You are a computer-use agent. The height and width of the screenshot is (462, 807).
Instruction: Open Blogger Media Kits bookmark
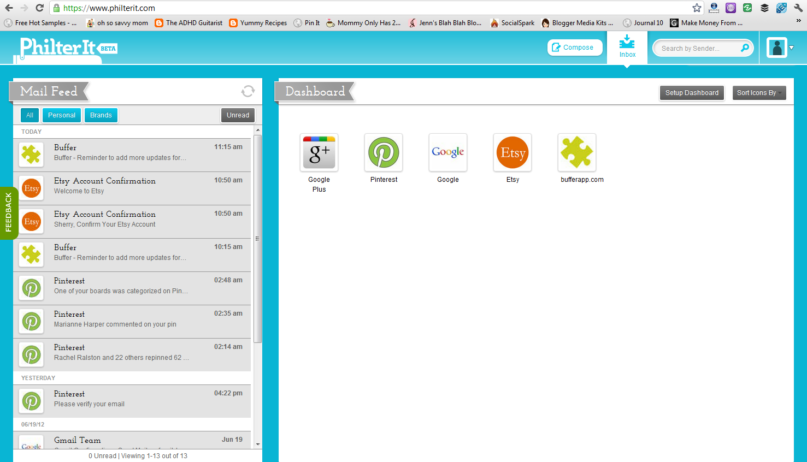click(x=578, y=23)
